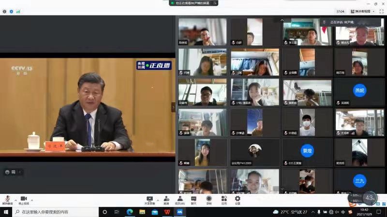Viewport: 387px width, 217px height.
Task: Open the Chat icon
Action: coord(193,199)
